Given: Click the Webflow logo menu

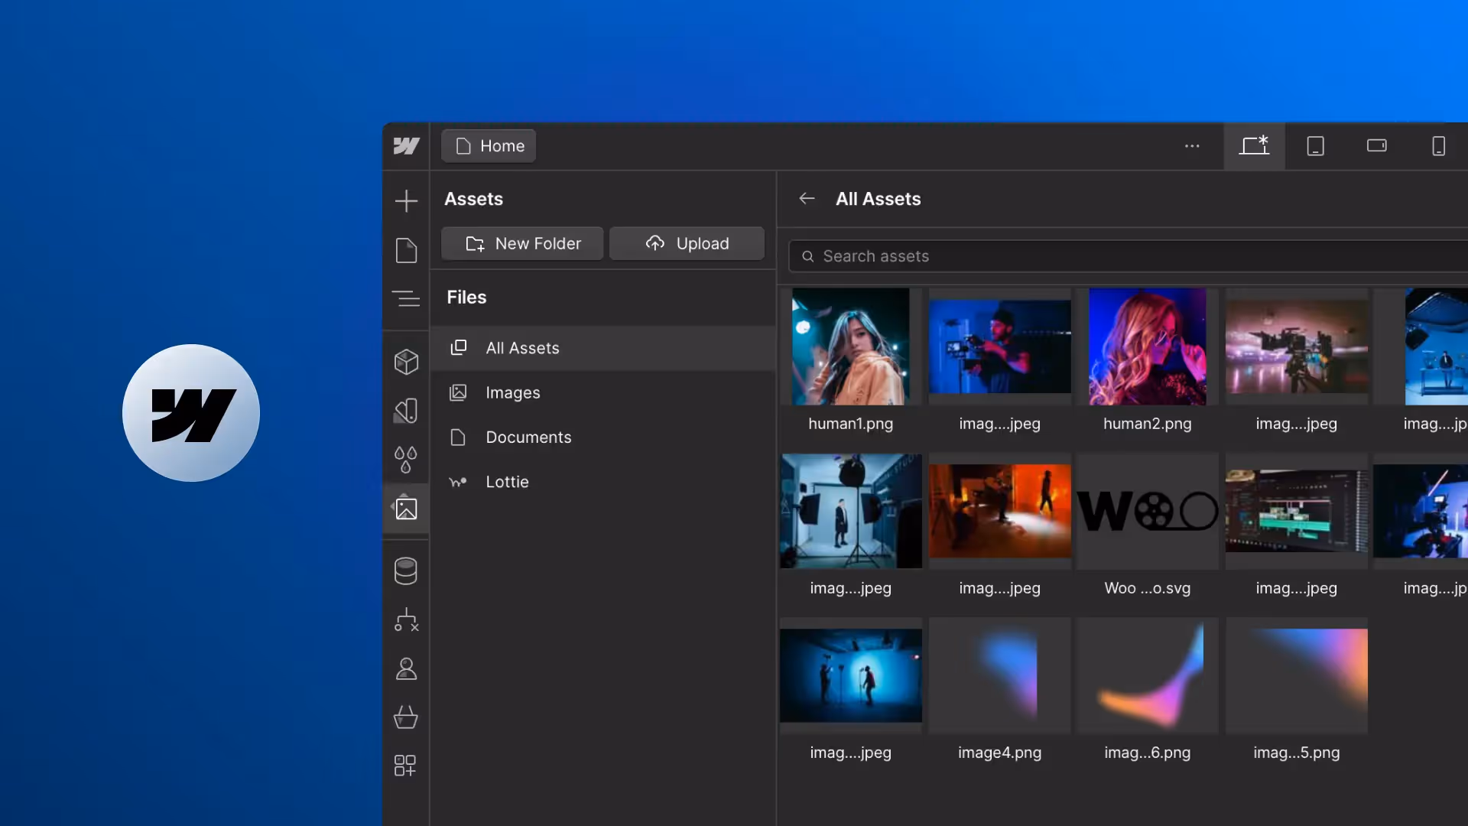Looking at the screenshot, I should pos(406,146).
